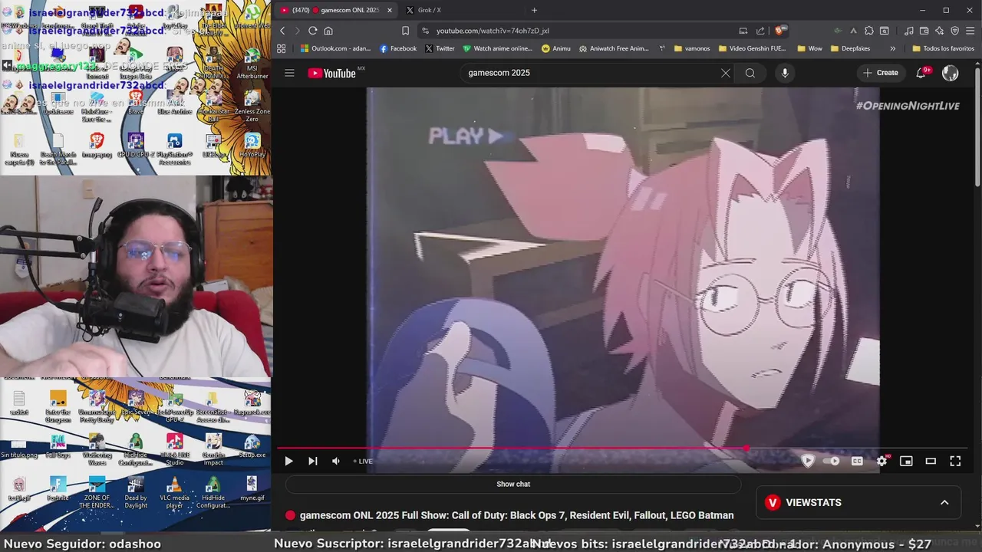The image size is (982, 552).
Task: Open the browser main menu
Action: click(970, 31)
